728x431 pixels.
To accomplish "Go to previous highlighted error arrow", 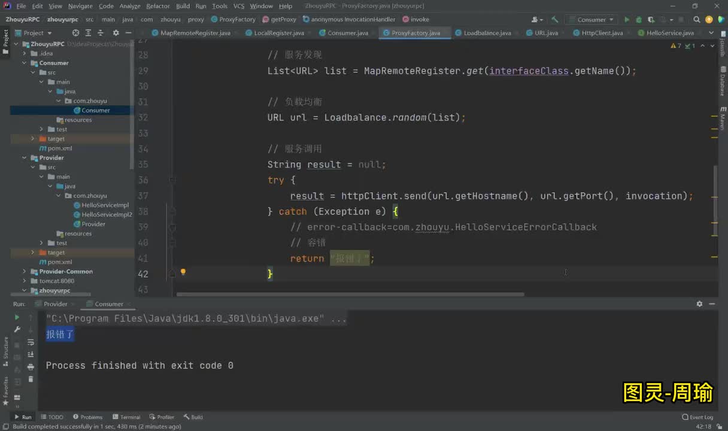I will point(703,46).
